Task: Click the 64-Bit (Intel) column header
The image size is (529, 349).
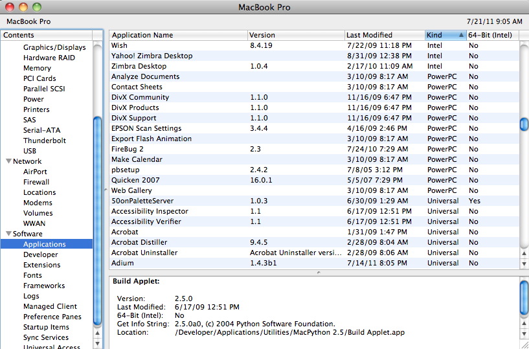Action: point(493,35)
